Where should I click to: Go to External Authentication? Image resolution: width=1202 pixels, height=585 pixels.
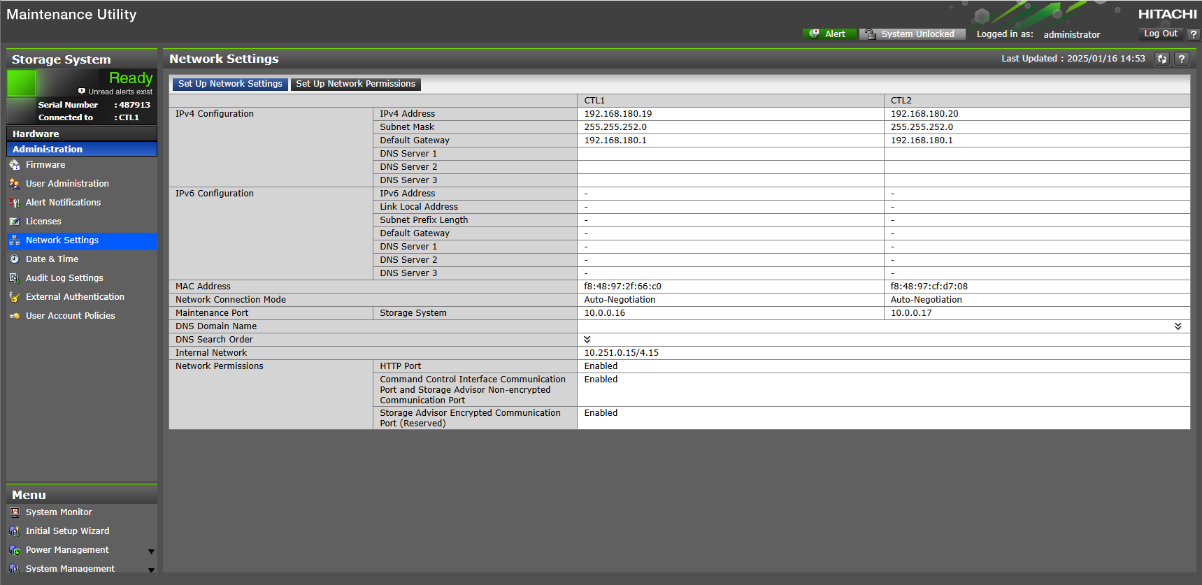coord(75,297)
